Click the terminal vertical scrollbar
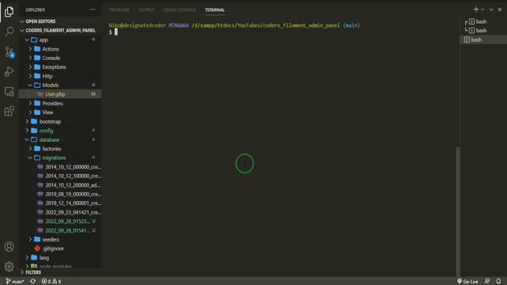Image resolution: width=507 pixels, height=285 pixels. pos(458,211)
